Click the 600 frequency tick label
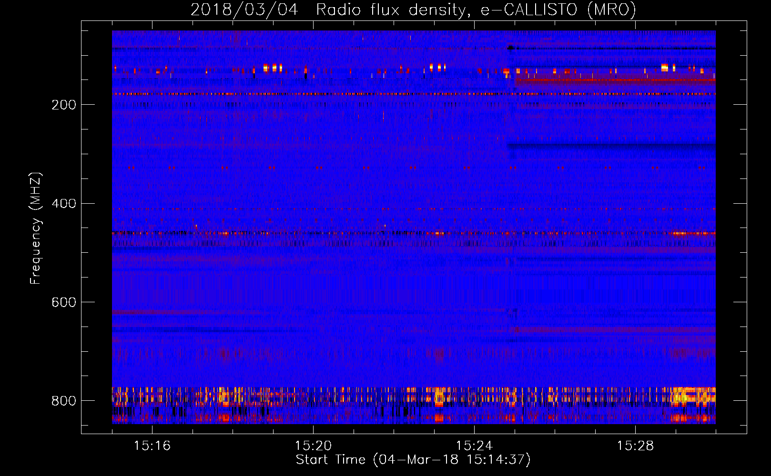This screenshot has height=476, width=771. [64, 303]
